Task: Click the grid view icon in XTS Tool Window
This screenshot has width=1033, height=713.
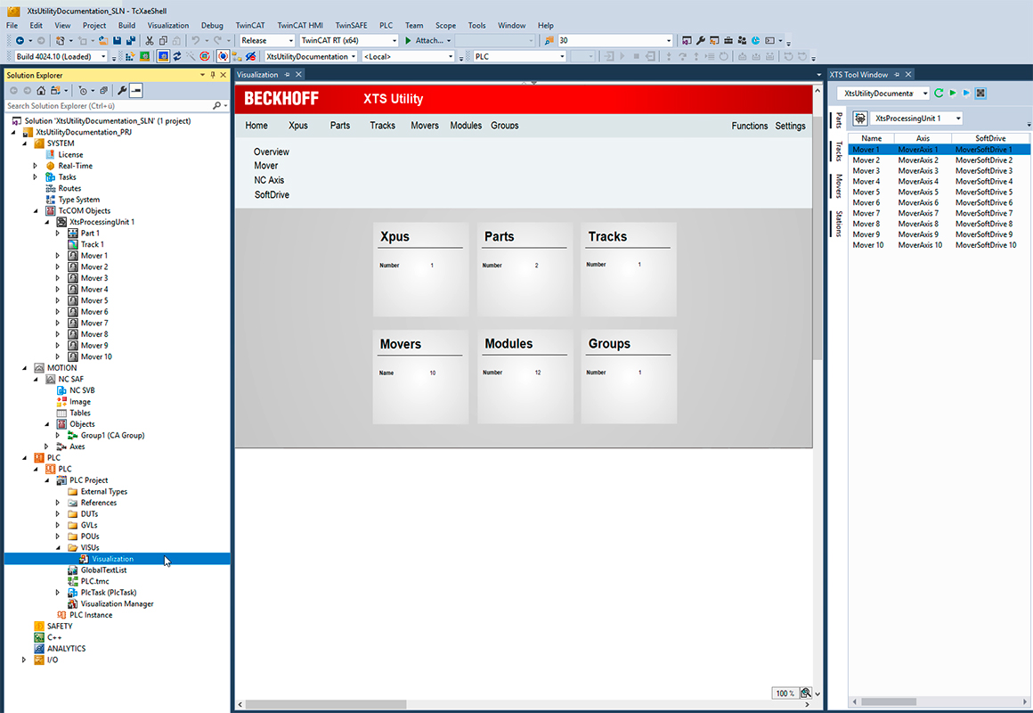Action: coord(980,94)
